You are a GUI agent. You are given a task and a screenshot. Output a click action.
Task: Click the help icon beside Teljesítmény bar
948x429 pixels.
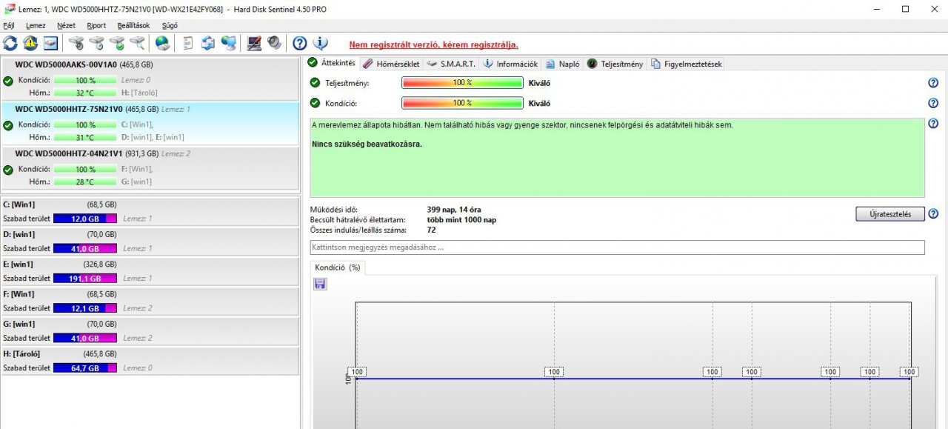tap(933, 83)
